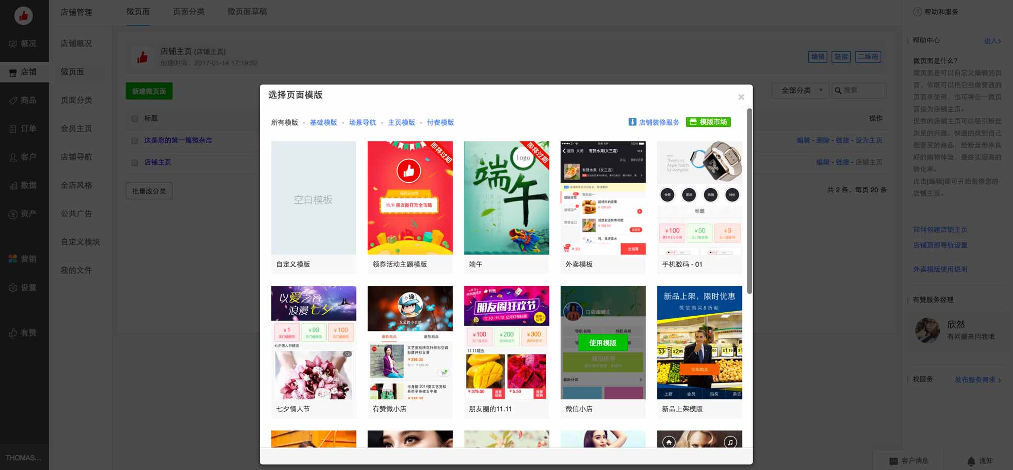
Task: Filter templates by 主页模版
Action: tap(401, 122)
